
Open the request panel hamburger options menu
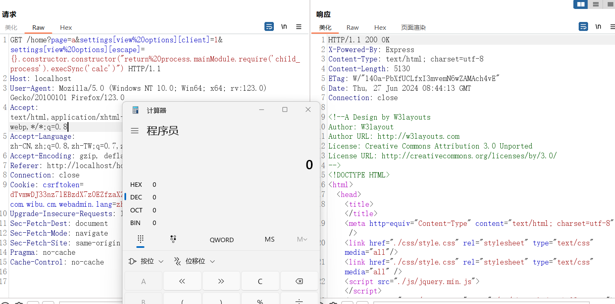click(299, 27)
